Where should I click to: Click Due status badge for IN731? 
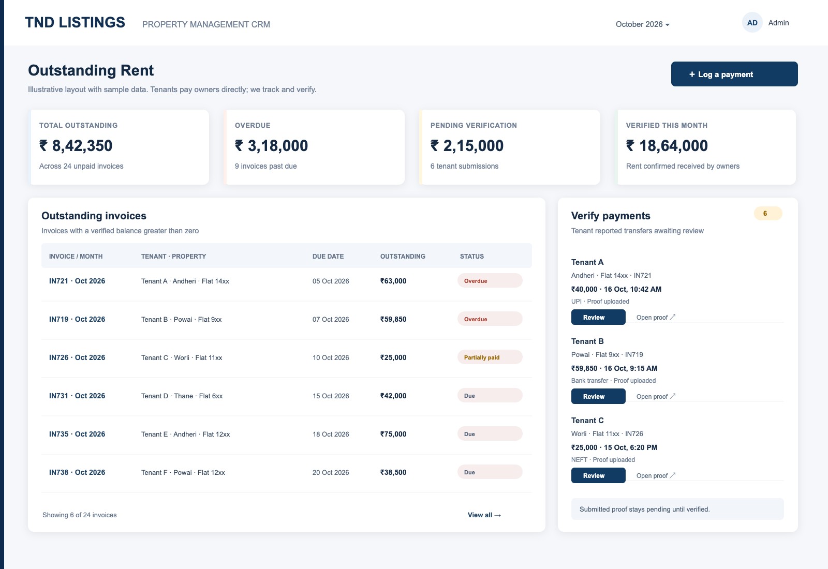(490, 396)
